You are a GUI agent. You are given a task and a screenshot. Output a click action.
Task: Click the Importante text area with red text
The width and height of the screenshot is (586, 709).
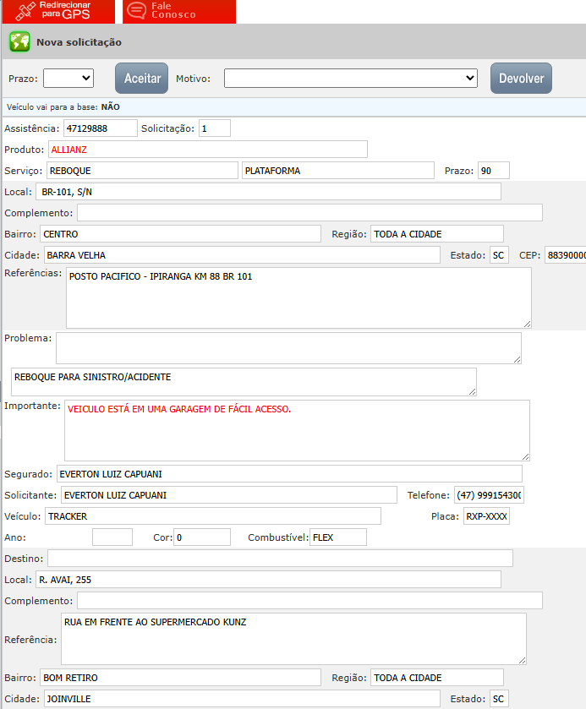(297, 430)
